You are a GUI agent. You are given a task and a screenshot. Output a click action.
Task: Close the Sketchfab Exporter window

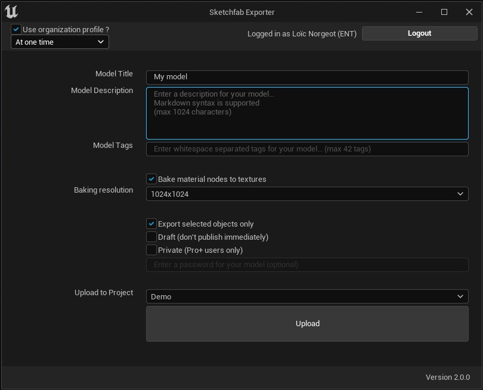469,12
